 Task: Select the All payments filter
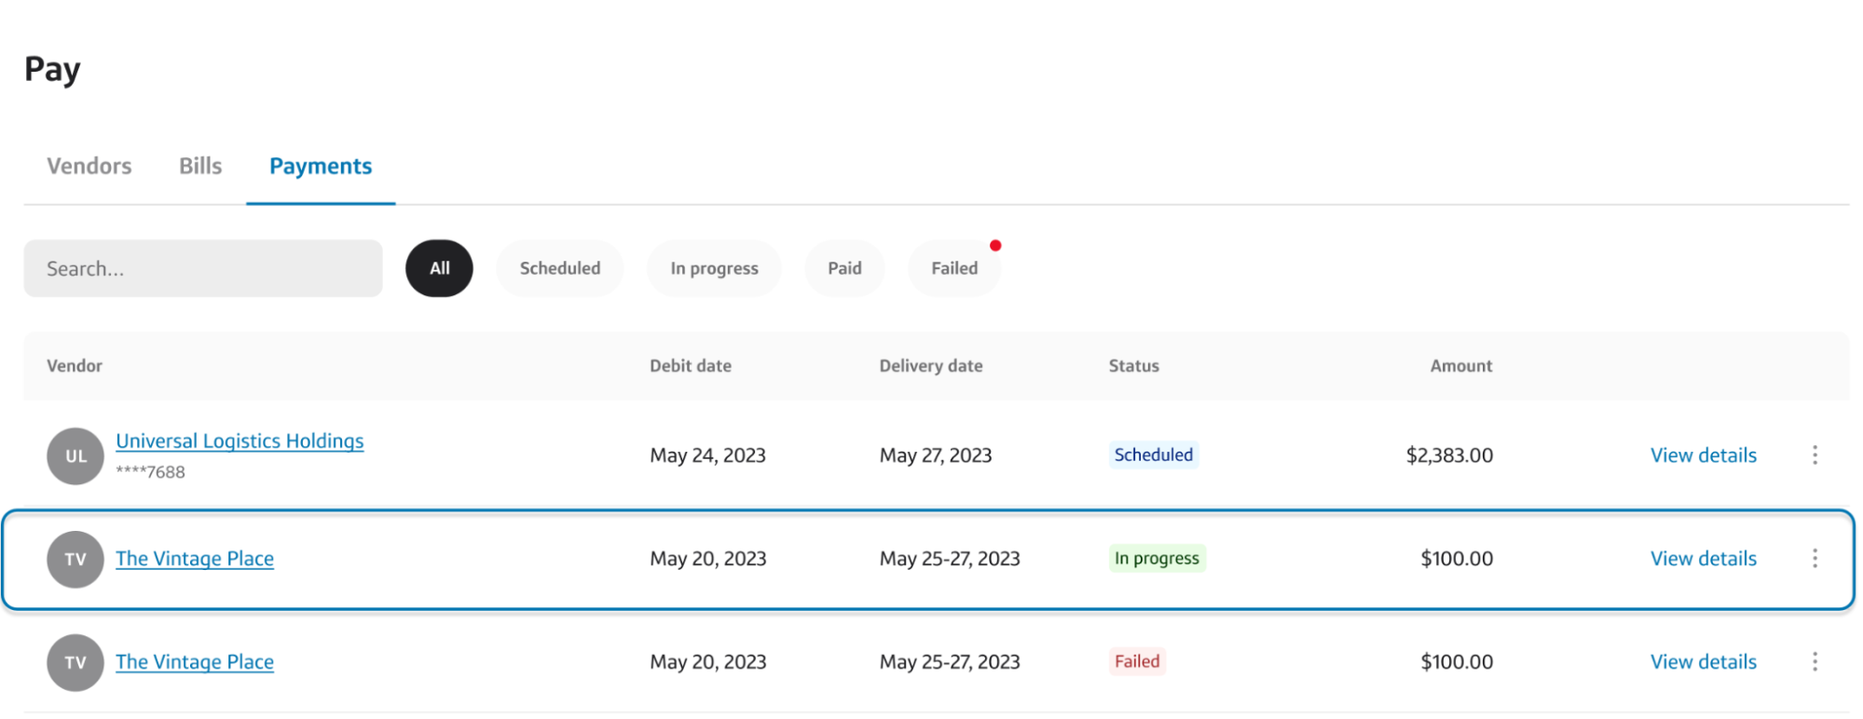[x=438, y=268]
